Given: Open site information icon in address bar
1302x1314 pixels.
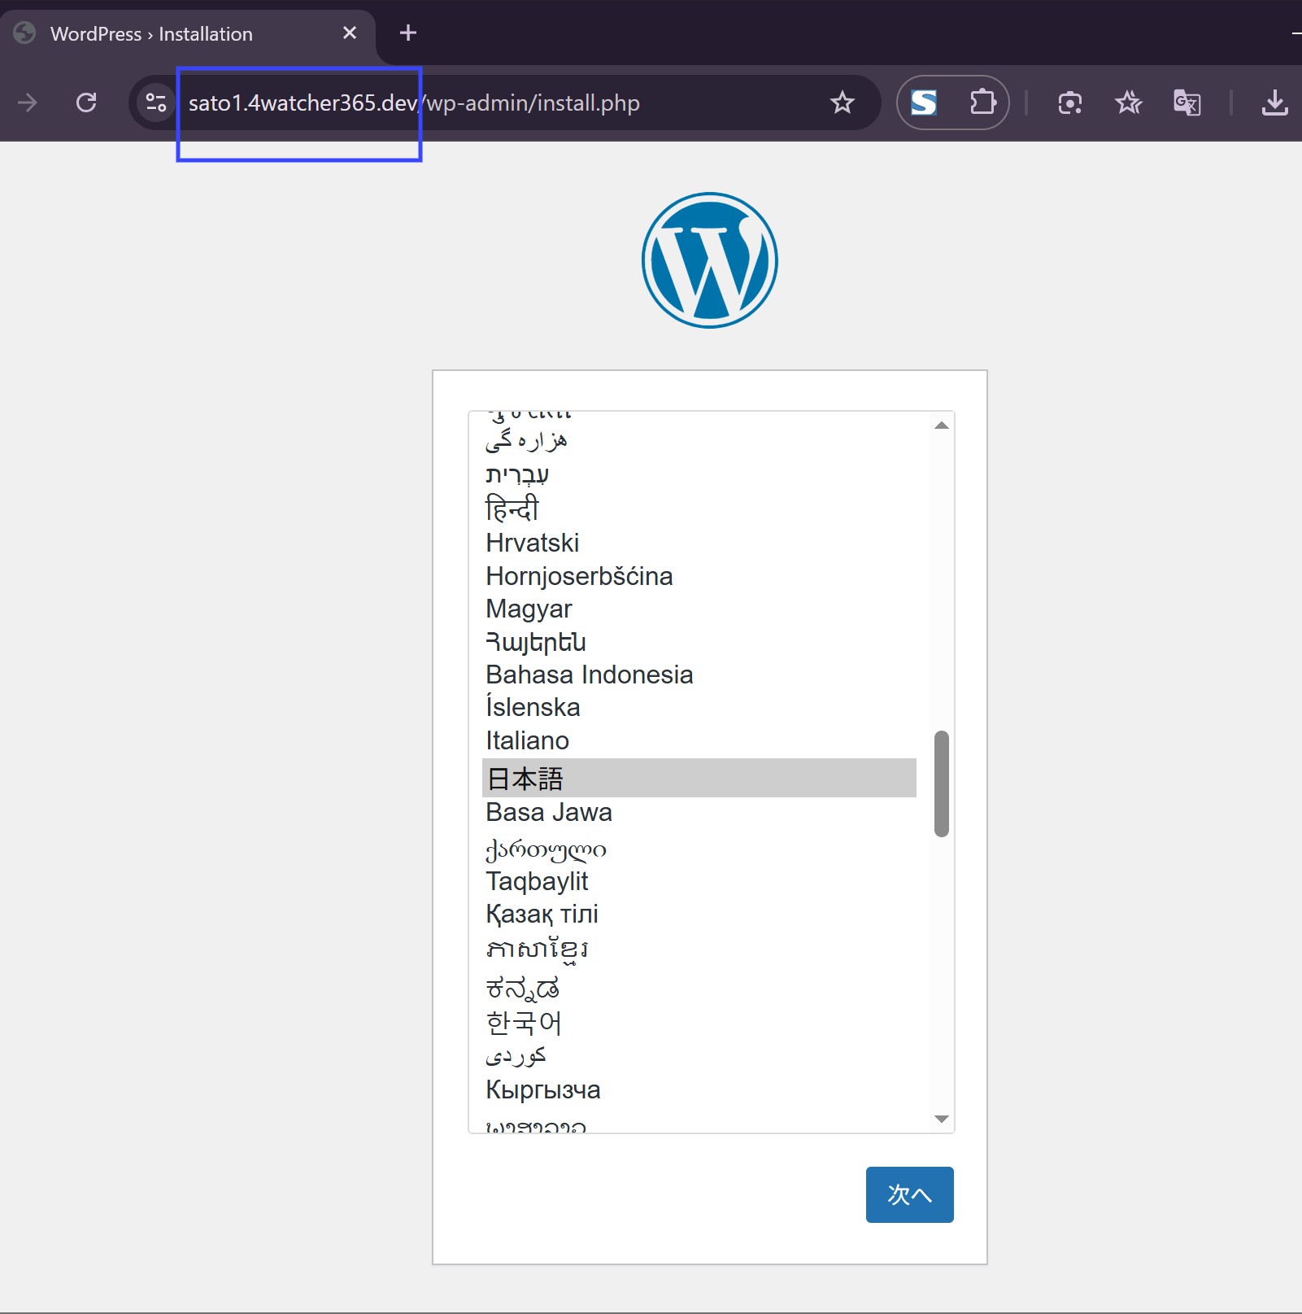Looking at the screenshot, I should [155, 103].
